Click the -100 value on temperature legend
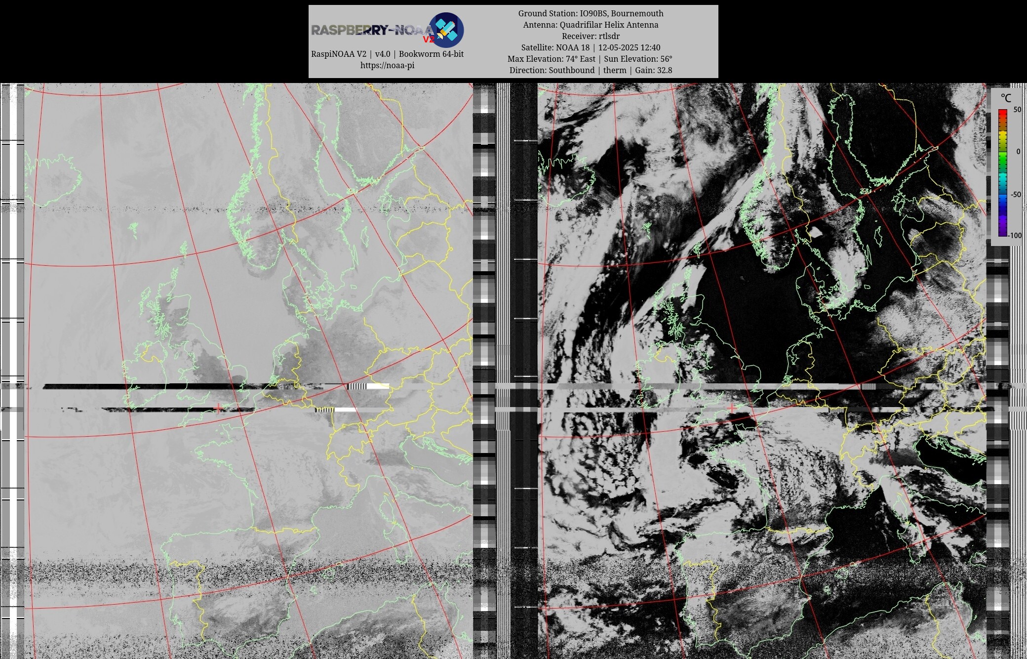The height and width of the screenshot is (659, 1027). [x=1015, y=236]
